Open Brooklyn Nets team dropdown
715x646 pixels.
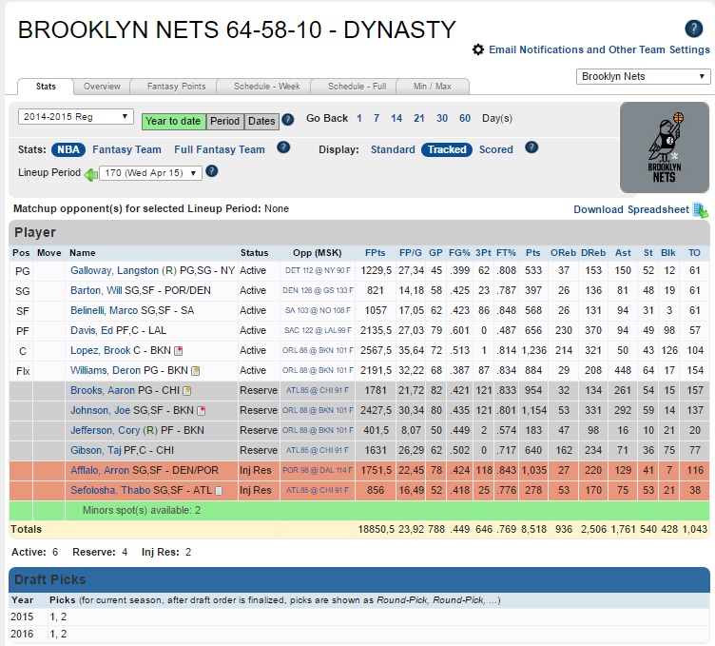click(643, 77)
